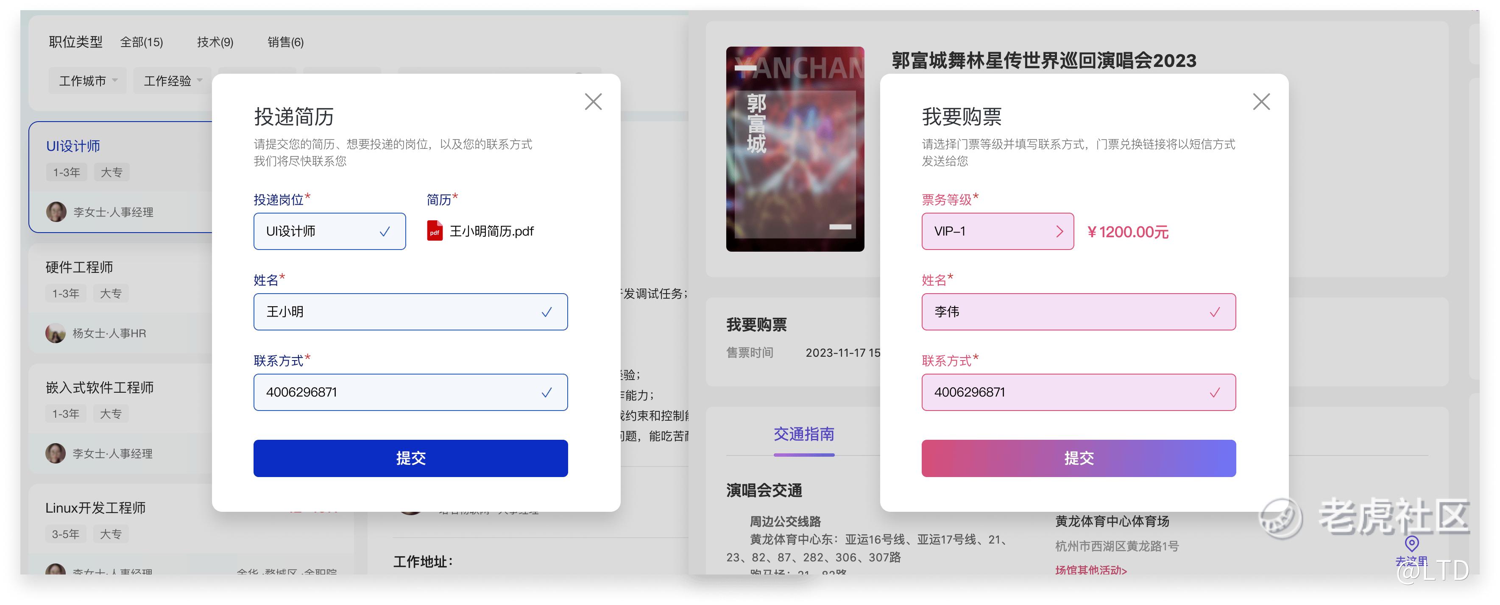Expand the 工作经验 filter dropdown
The height and width of the screenshot is (605, 1500).
(x=173, y=81)
